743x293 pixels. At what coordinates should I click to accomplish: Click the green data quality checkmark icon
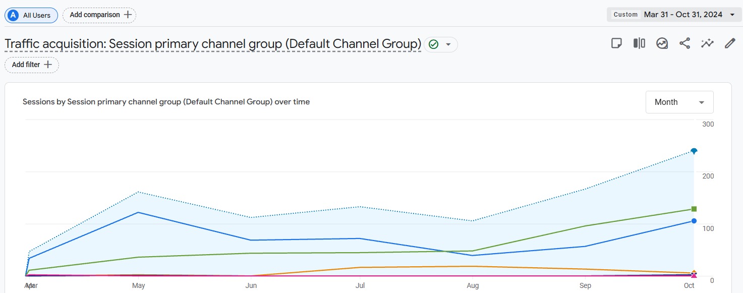pyautogui.click(x=433, y=44)
